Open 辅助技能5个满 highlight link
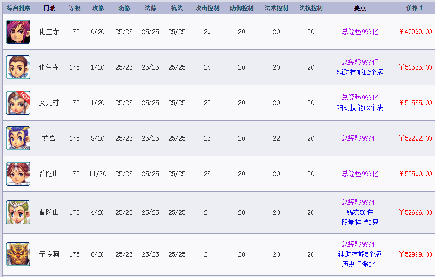The width and height of the screenshot is (435, 277). (360, 254)
